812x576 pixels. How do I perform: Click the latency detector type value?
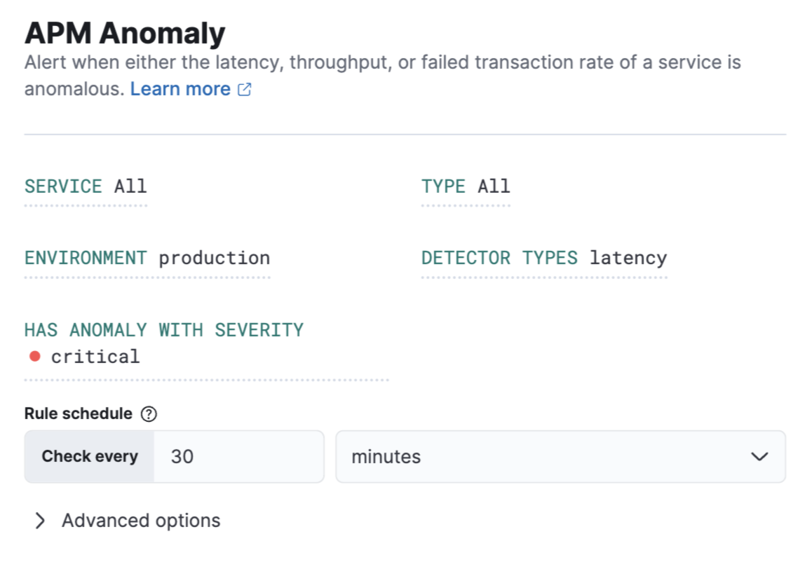[629, 258]
